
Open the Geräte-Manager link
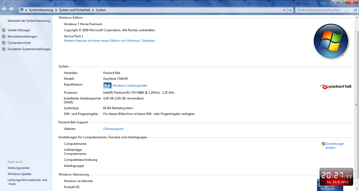coord(19,30)
